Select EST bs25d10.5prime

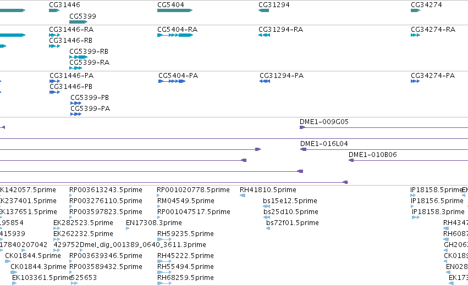click(x=291, y=212)
